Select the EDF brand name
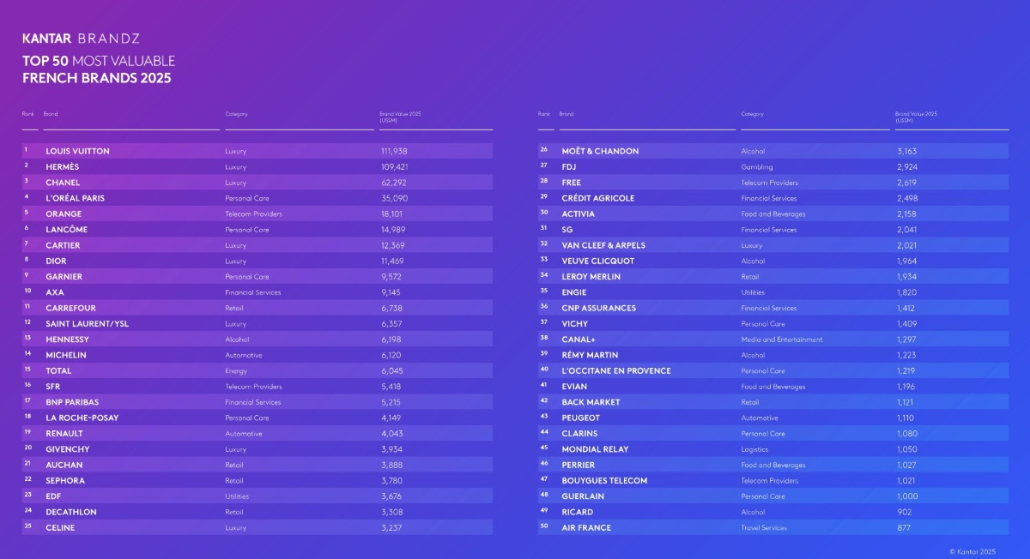Screen dimensions: 1030x559 pyautogui.click(x=53, y=496)
